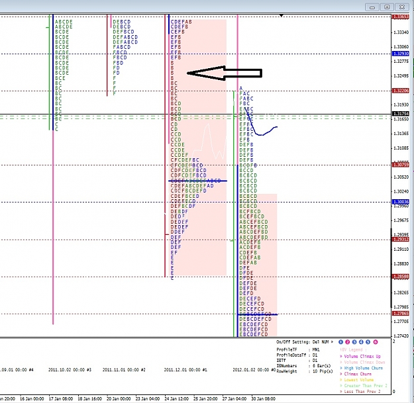Toggle setting number 5 blue circle
This screenshot has height=403, width=414.
368,342
